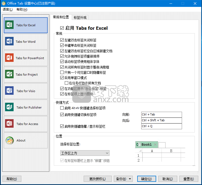Image resolution: width=202 pixels, height=185 pixels.
Task: Click the 取消(C) button
Action: pos(168,179)
